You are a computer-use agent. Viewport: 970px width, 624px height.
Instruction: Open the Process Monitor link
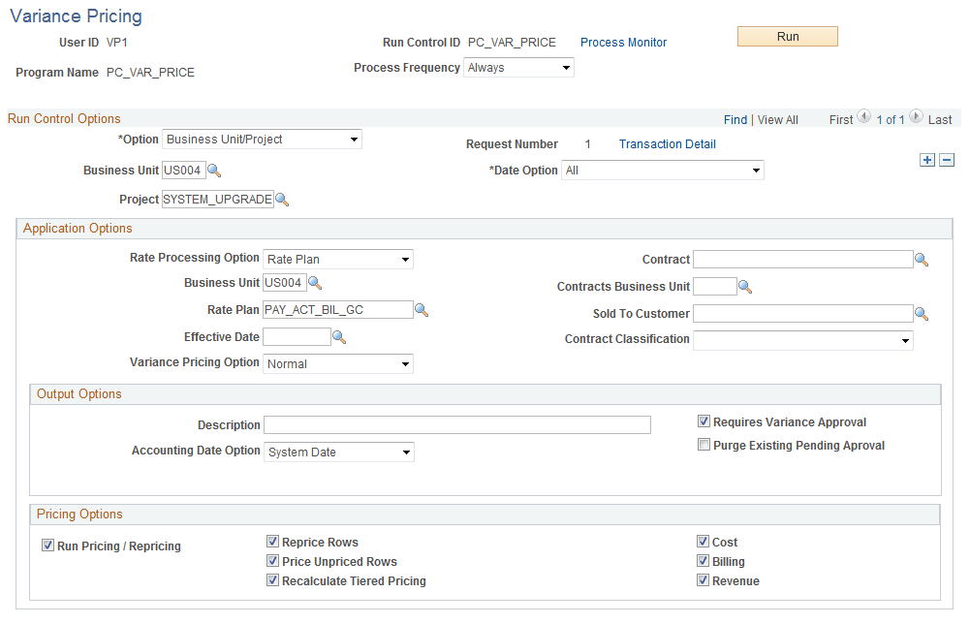pyautogui.click(x=623, y=42)
